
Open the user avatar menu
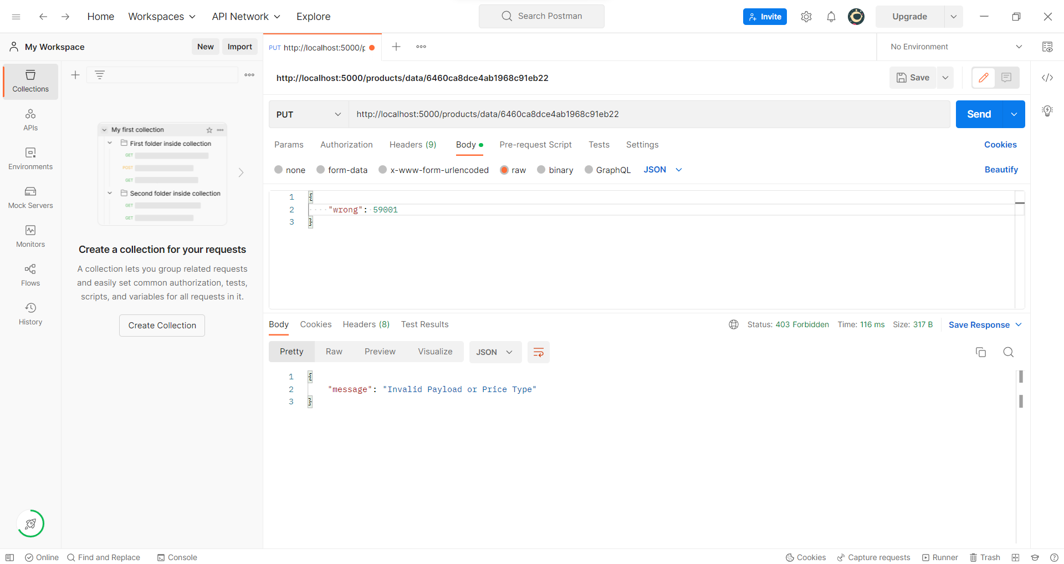(x=856, y=17)
